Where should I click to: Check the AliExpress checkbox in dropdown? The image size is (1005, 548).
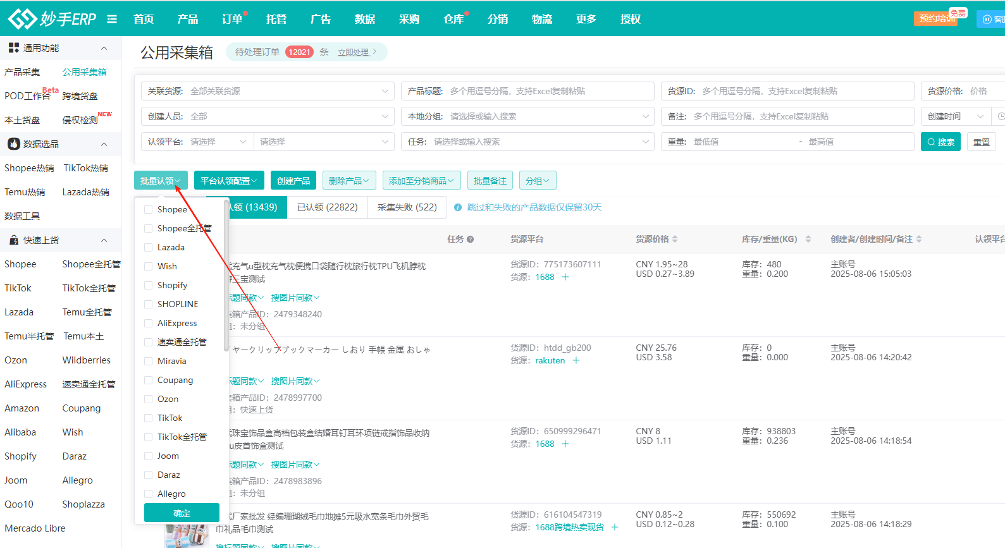point(148,323)
